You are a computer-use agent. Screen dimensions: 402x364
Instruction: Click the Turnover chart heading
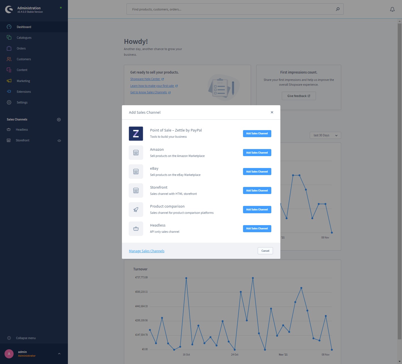[140, 269]
